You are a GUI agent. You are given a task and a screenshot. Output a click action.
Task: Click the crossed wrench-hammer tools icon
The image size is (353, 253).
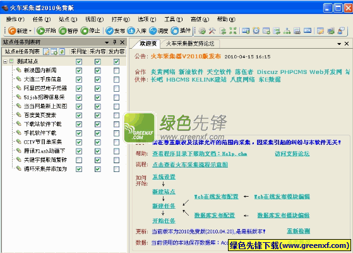click(x=212, y=30)
